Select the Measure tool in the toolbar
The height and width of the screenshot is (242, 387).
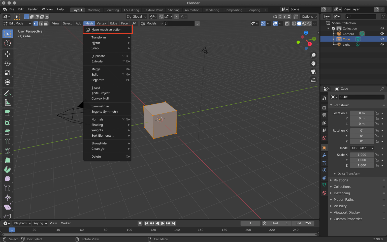8,102
